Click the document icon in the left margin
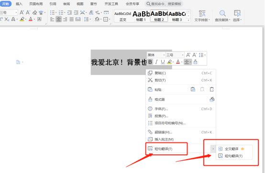265x173 pixels. point(18,62)
